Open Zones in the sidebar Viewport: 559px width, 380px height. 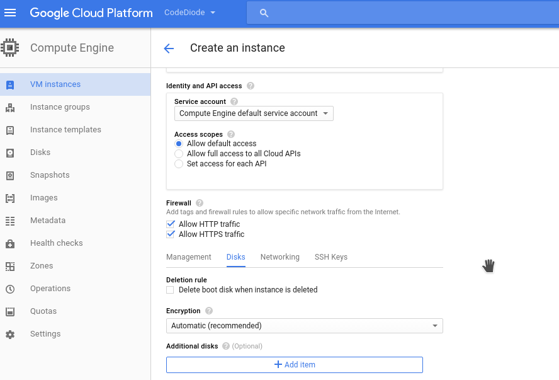tap(75, 266)
